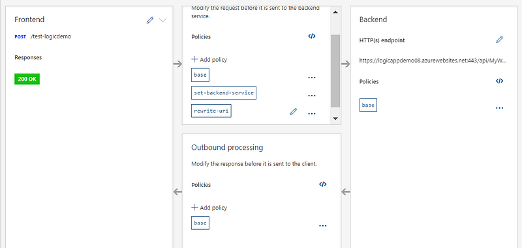The image size is (522, 248).
Task: Click the inbound panel scroll up arrow
Action: click(335, 12)
